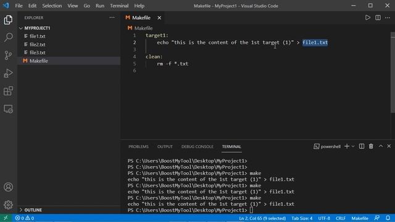Click the 'target1:' code line

pyautogui.click(x=157, y=36)
